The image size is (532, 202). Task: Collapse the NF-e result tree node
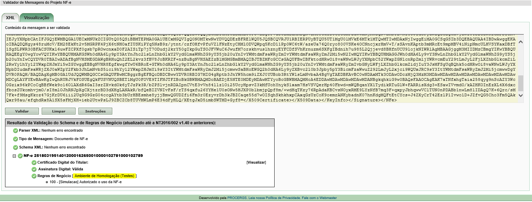click(14, 156)
